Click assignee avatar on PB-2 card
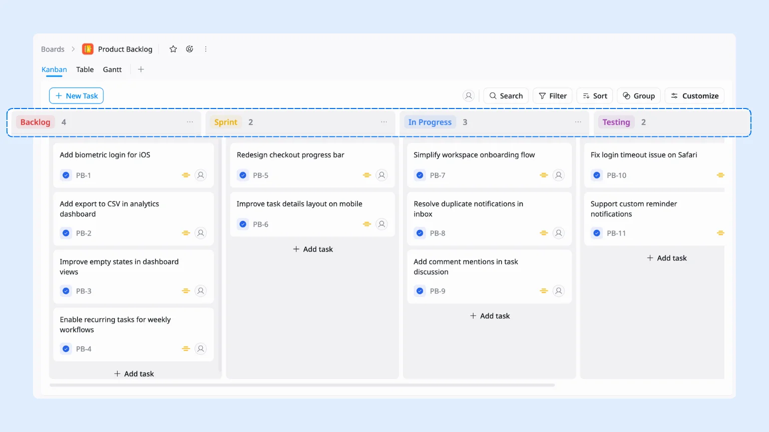 point(201,233)
